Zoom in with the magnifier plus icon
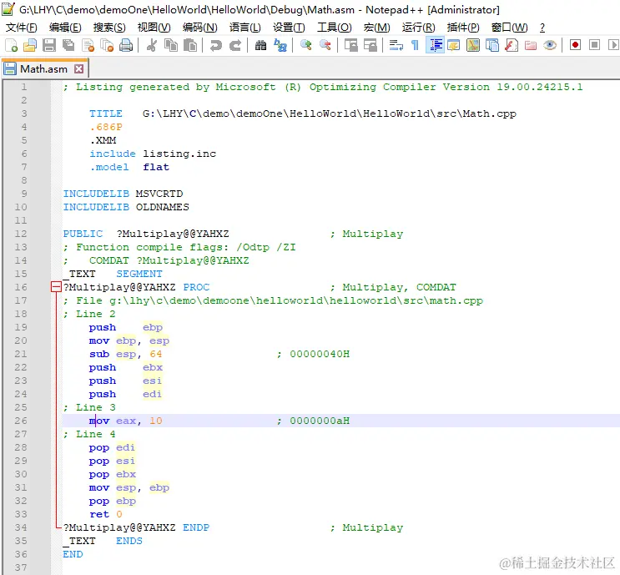The image size is (620, 575). click(x=305, y=45)
